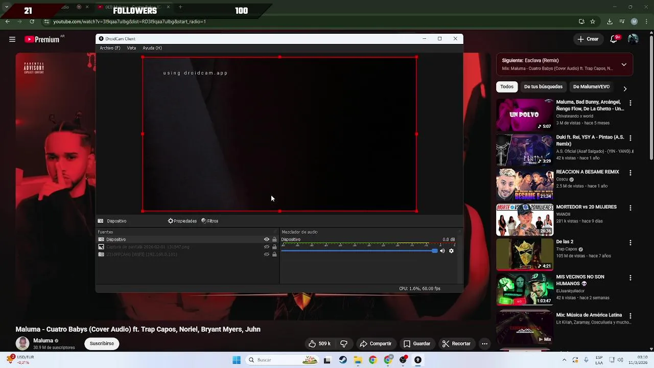The image size is (654, 368).
Task: Open Filtros in DroidCam source toolbar
Action: pos(210,221)
